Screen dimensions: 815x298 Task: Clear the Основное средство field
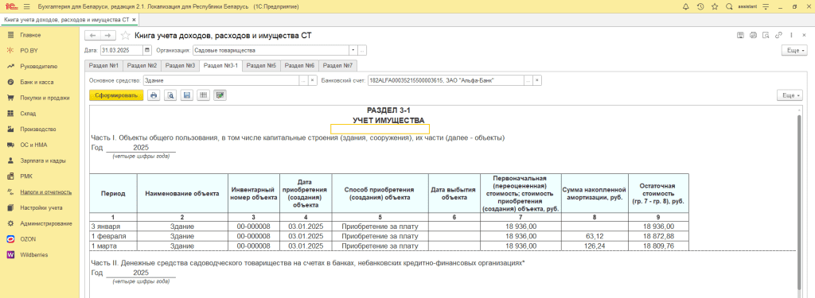(x=312, y=80)
